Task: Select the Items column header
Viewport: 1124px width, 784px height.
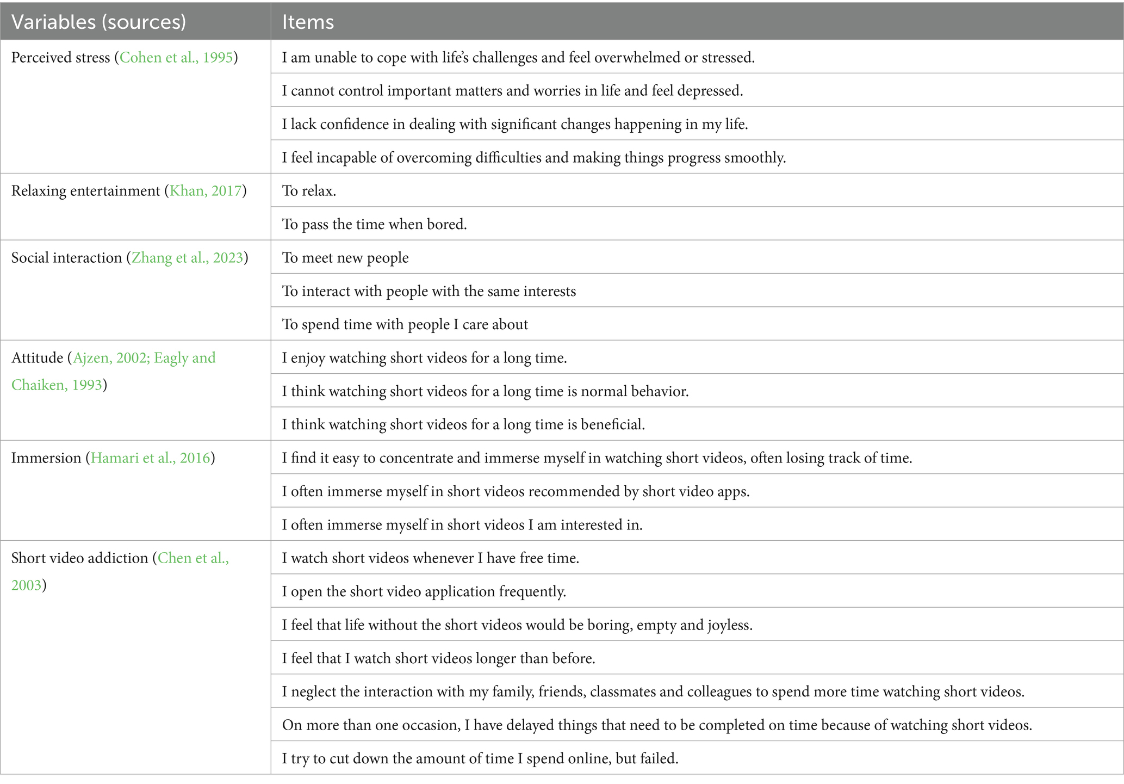Action: tap(697, 21)
